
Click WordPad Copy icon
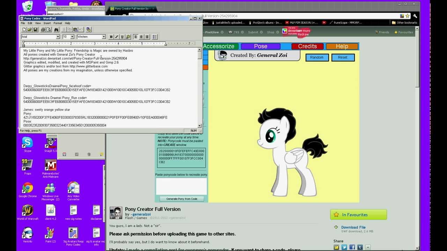69,30
